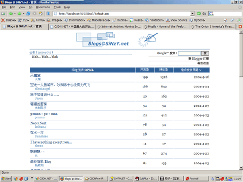Click the page vertical scrollbar thumb
This screenshot has width=243, height=182.
click(241, 56)
